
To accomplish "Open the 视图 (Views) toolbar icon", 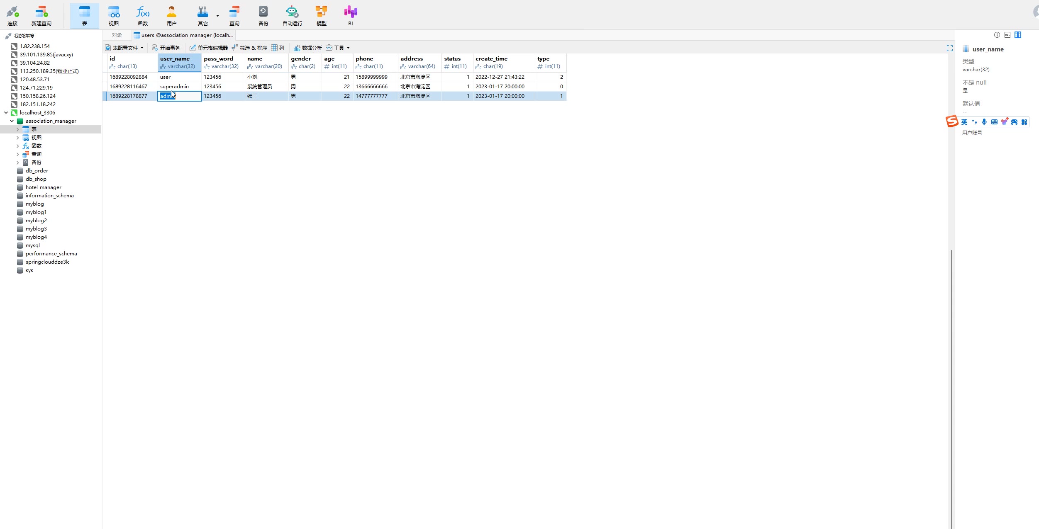I will pos(113,16).
